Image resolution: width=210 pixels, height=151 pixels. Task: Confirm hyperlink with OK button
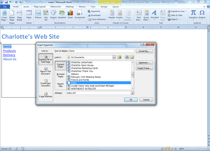pyautogui.click(x=131, y=100)
